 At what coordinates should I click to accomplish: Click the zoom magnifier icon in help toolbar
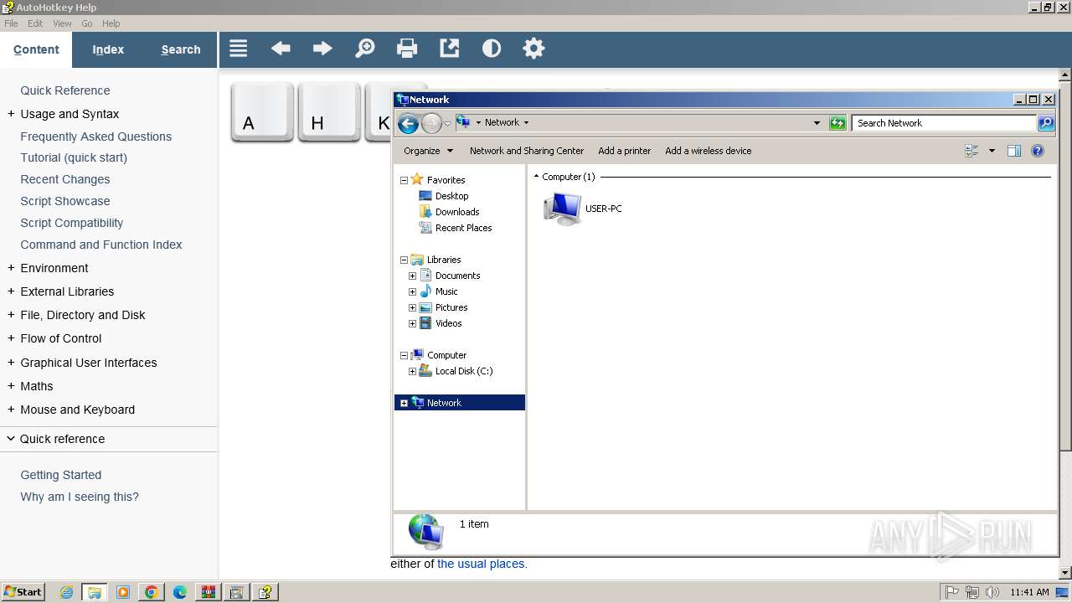pos(365,49)
